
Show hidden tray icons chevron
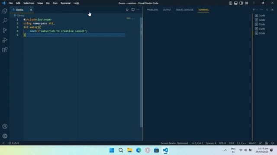click(225, 150)
